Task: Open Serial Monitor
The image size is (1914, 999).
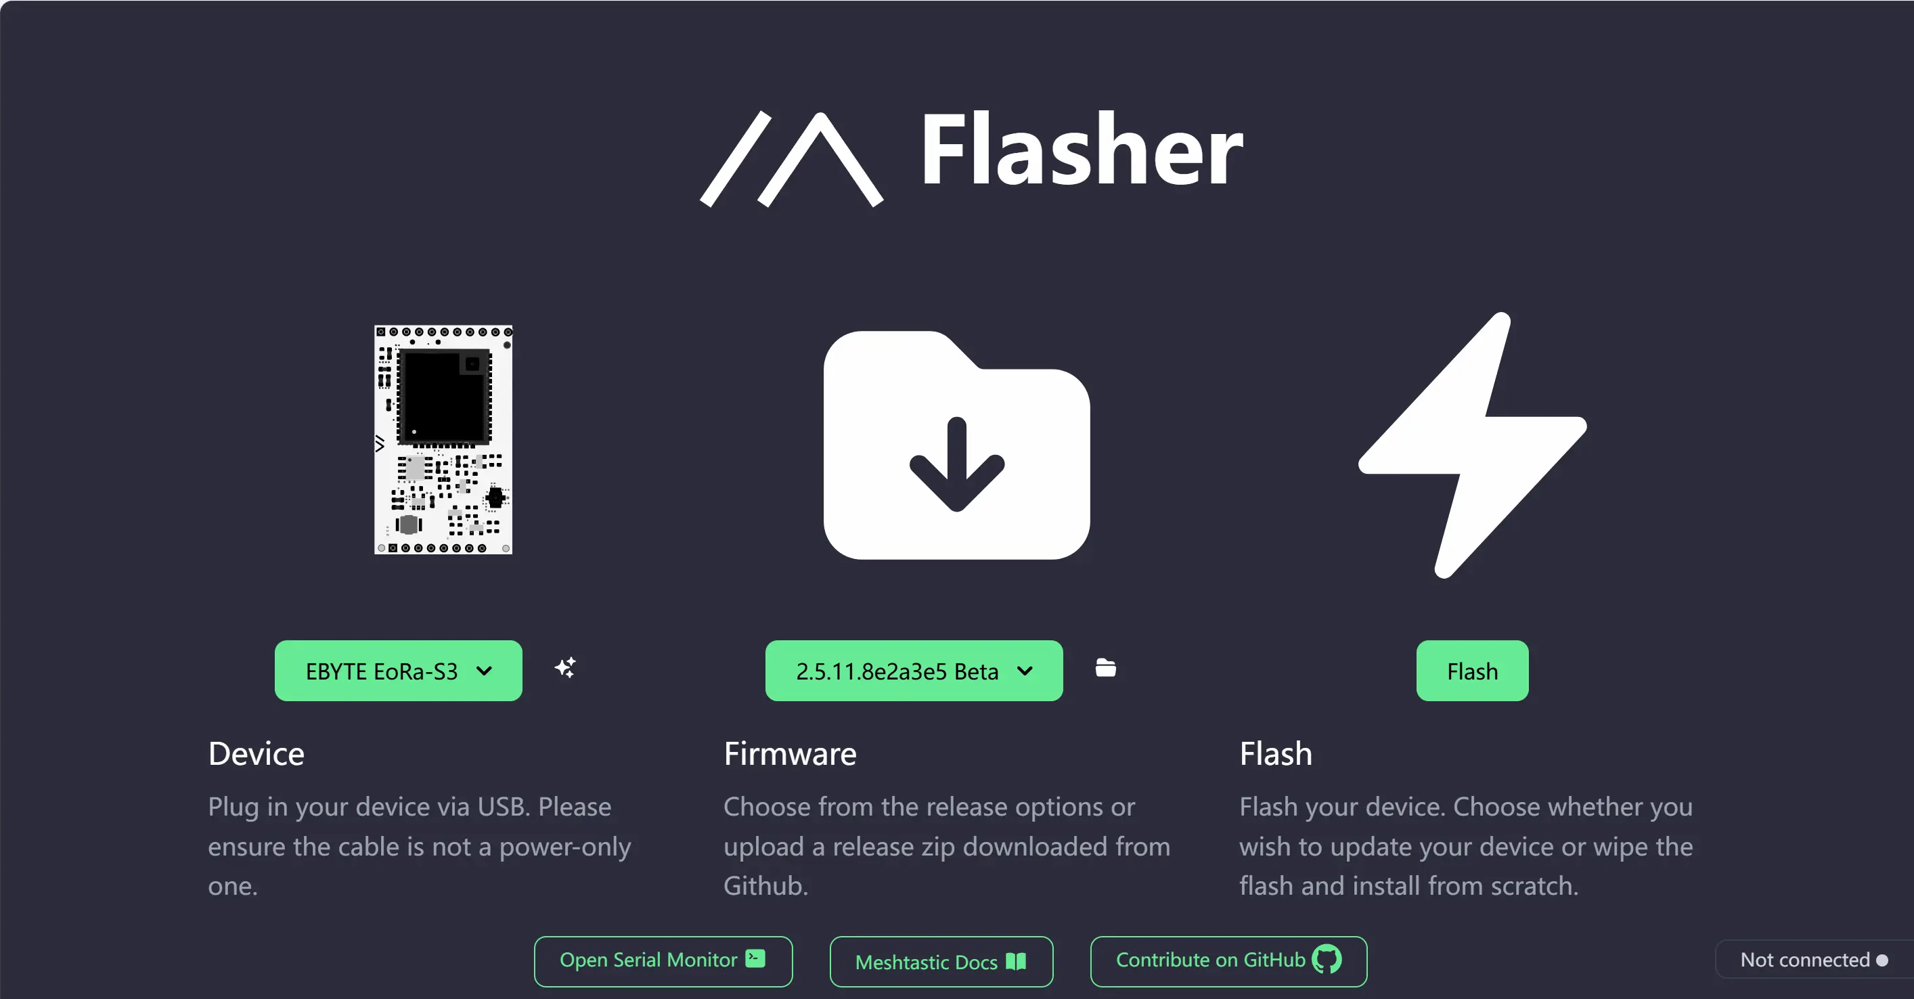Action: [663, 961]
